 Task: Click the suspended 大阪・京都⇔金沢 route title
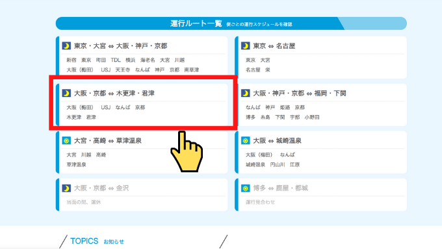point(101,188)
